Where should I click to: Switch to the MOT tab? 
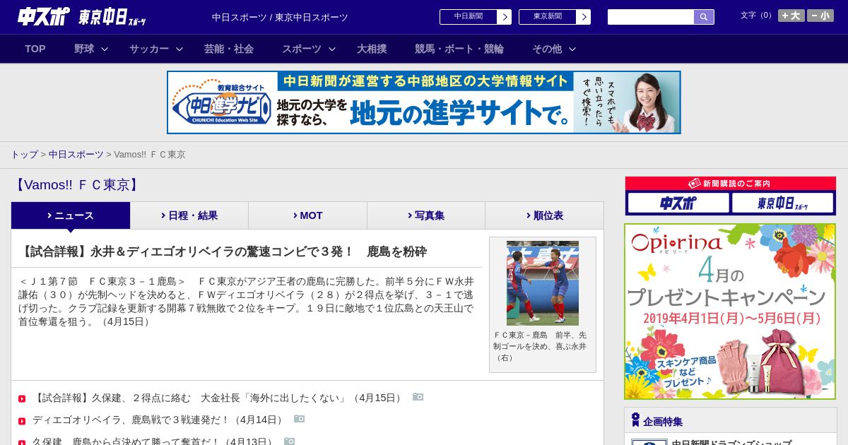tap(307, 215)
